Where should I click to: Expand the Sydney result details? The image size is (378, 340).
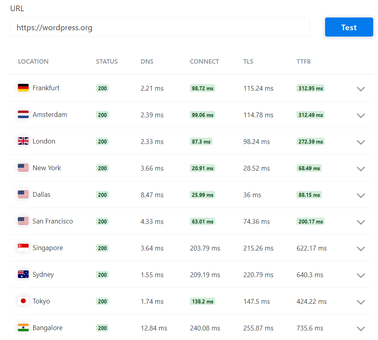click(x=360, y=275)
